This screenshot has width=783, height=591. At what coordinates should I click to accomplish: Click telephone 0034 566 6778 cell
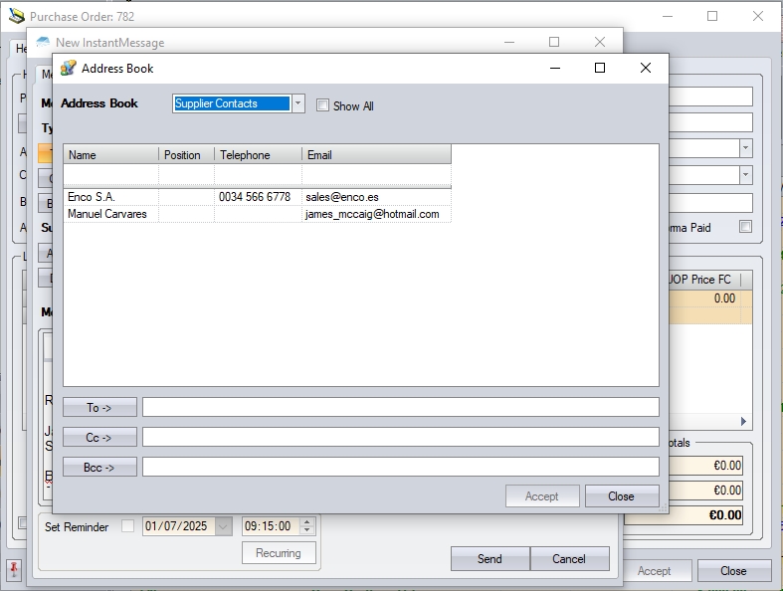click(x=258, y=197)
